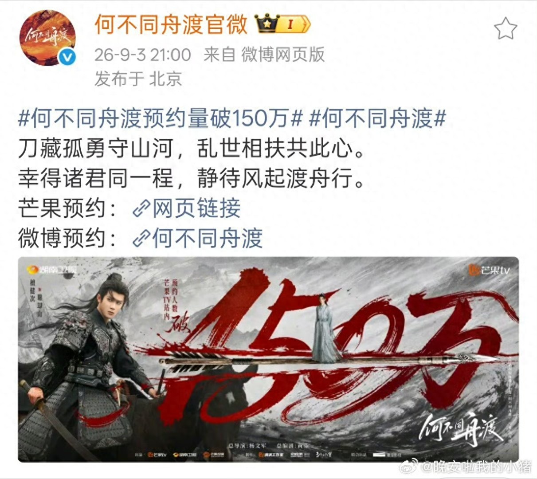Click the blue verified badge on avatar
537x479 pixels.
[x=67, y=57]
